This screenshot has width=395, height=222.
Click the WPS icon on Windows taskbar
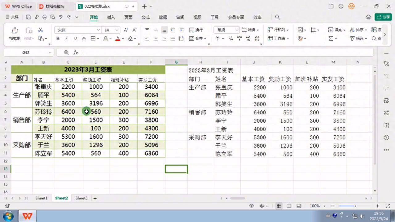click(x=27, y=216)
